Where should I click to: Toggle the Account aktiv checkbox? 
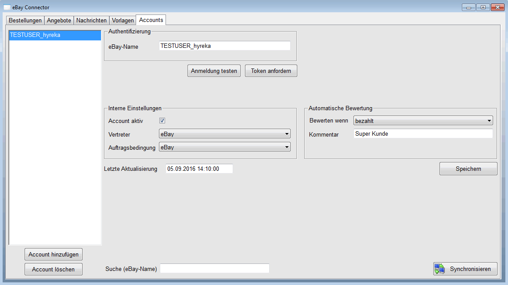click(x=162, y=121)
